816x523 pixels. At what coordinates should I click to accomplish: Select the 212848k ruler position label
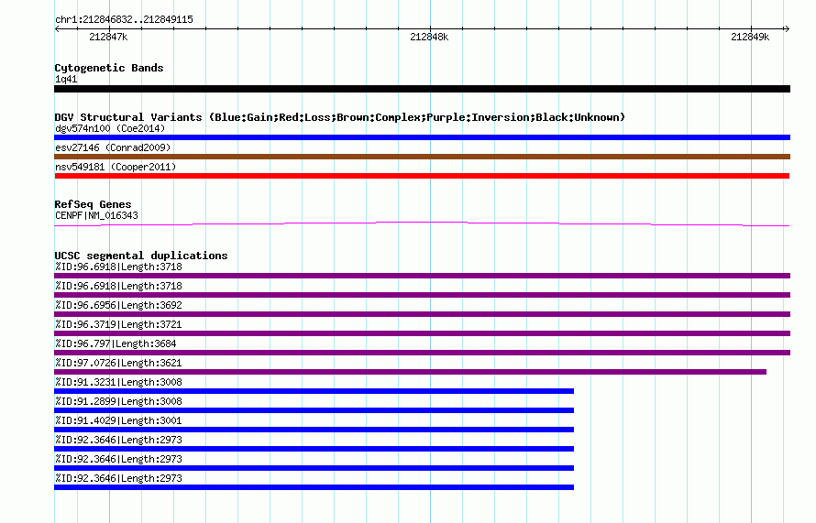coord(429,37)
